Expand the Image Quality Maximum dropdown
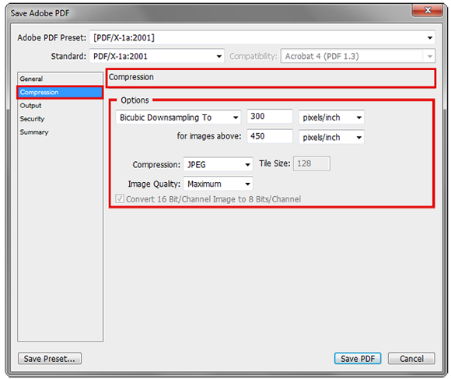 [x=218, y=184]
